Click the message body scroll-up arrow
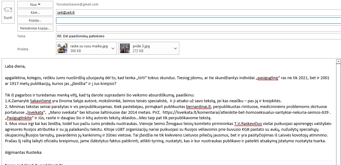 pos(338,61)
